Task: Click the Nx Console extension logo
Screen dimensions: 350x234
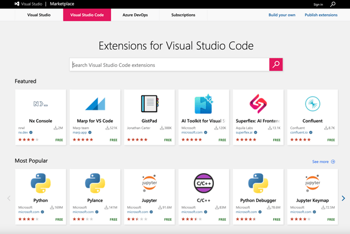Action: 41,104
